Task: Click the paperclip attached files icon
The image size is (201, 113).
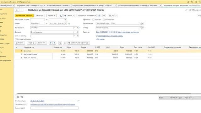Action: [104, 16]
